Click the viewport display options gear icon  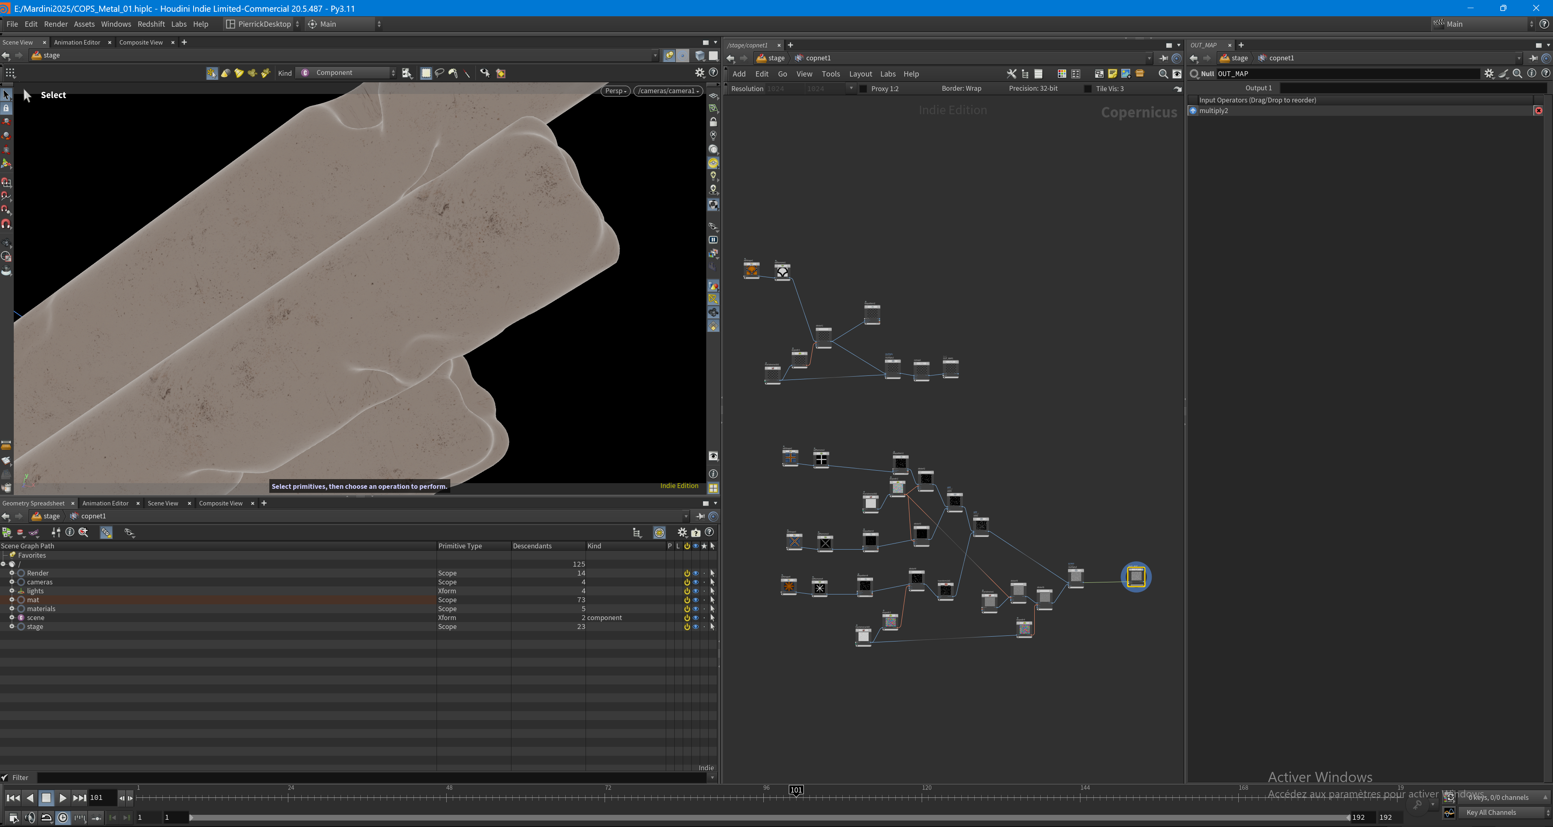[x=700, y=73]
